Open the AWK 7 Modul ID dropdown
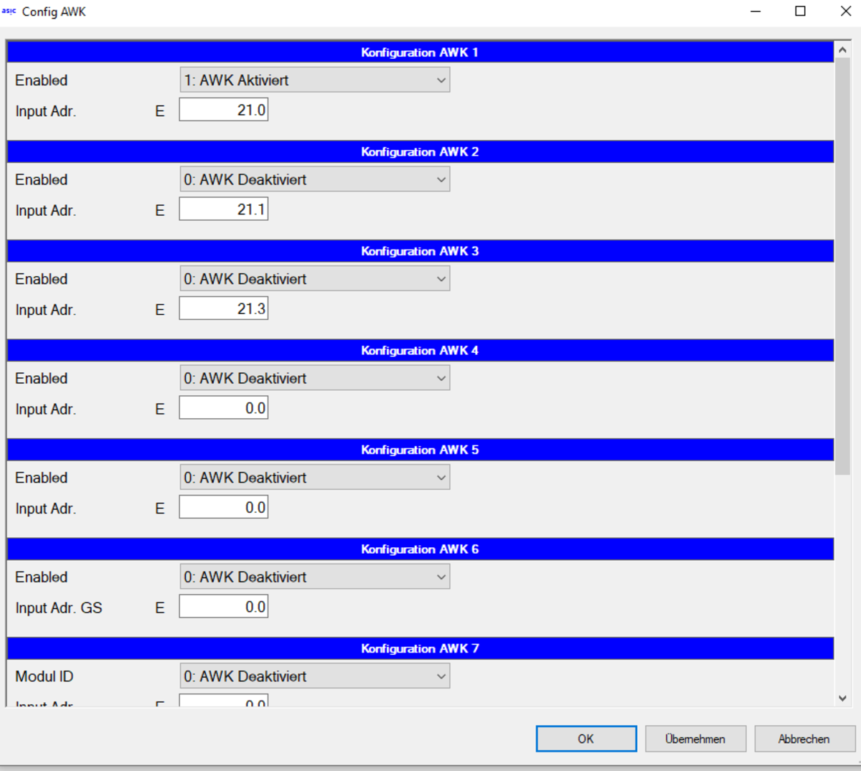 [x=314, y=676]
